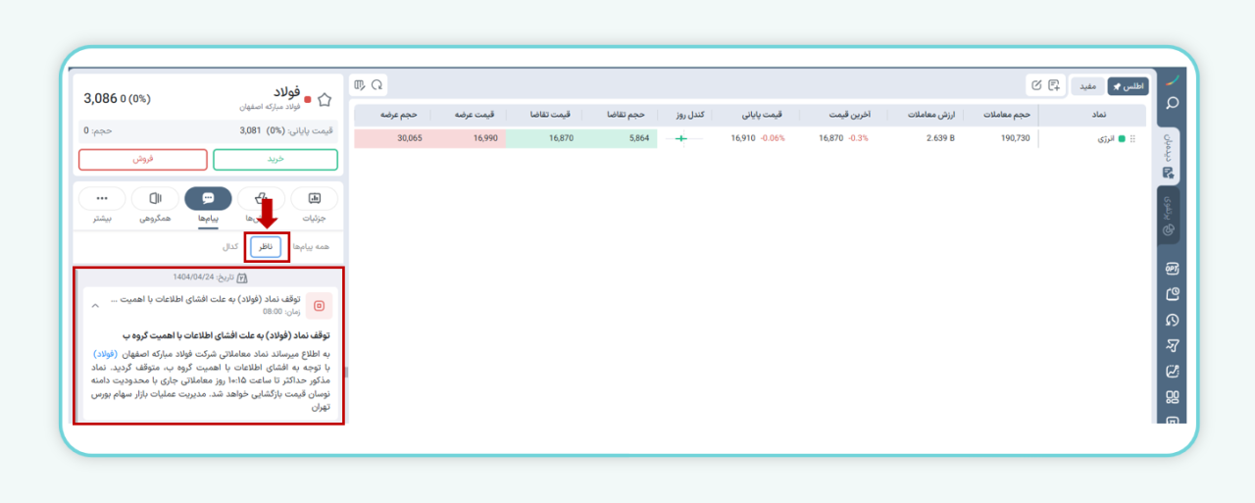Sort by حجم معاملات column header
This screenshot has height=503, width=1255.
1002,115
